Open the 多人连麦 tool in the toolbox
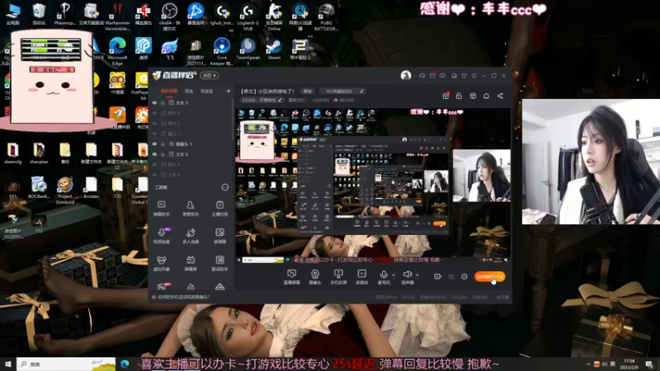 coord(191,236)
